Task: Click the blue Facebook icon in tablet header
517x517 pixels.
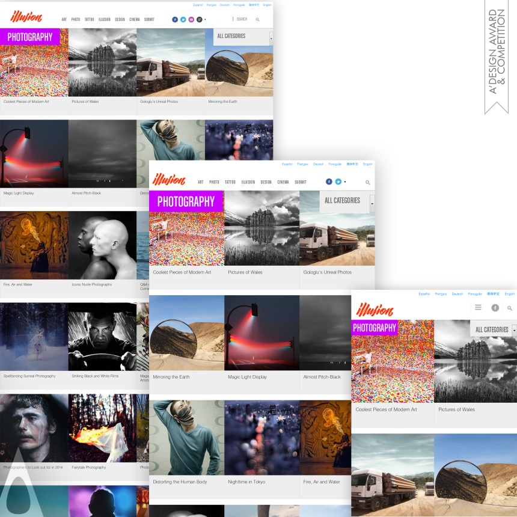Action: (x=329, y=182)
